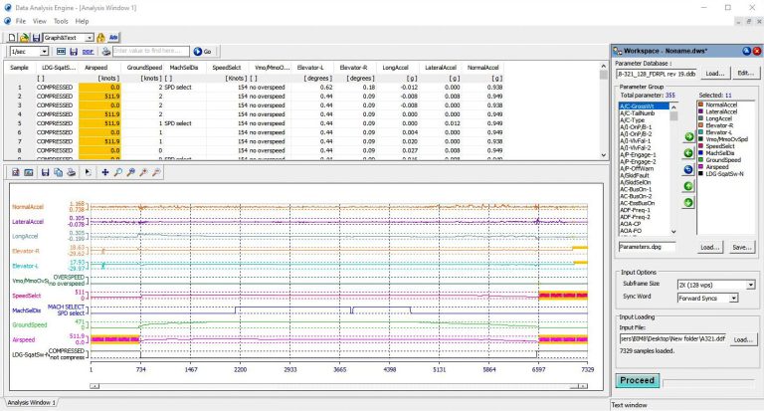Open the Graph&Text view dropdown
The image size is (764, 411).
(x=90, y=38)
